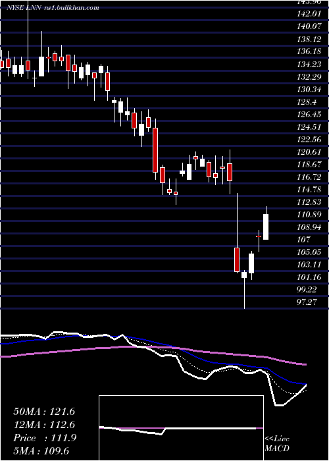This screenshot has width=329, height=461.
Task: Click the large red candle dropping to 118.67
Action: pyautogui.click(x=155, y=150)
